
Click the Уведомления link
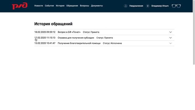[136, 6]
